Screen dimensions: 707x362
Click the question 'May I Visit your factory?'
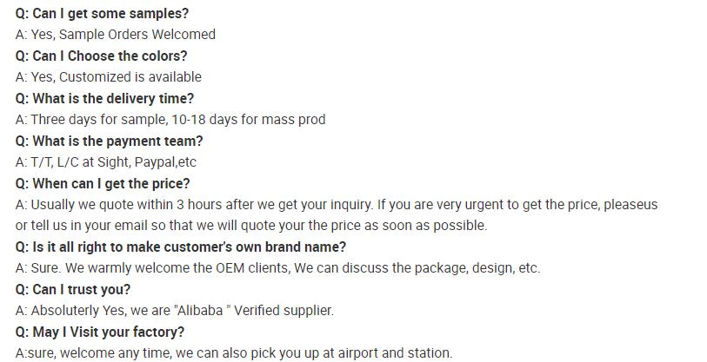tap(100, 332)
